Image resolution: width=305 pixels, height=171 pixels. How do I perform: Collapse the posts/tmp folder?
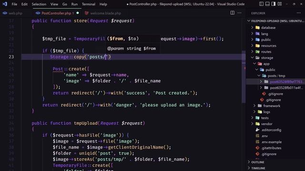tap(259, 76)
